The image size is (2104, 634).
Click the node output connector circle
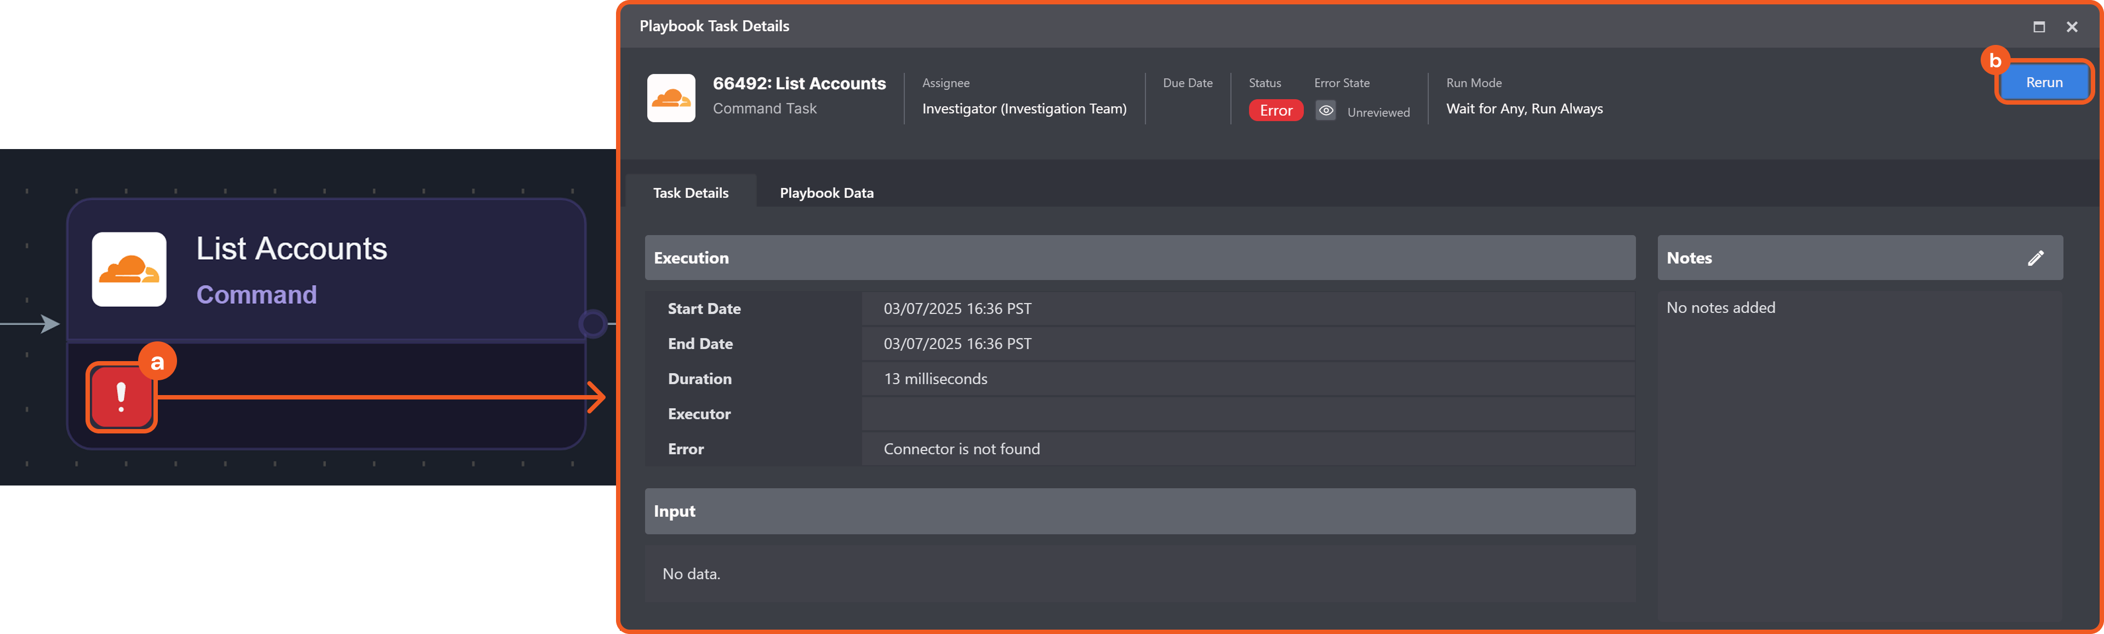tap(592, 324)
